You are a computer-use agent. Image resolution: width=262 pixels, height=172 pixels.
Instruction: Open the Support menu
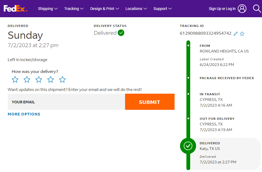click(162, 9)
